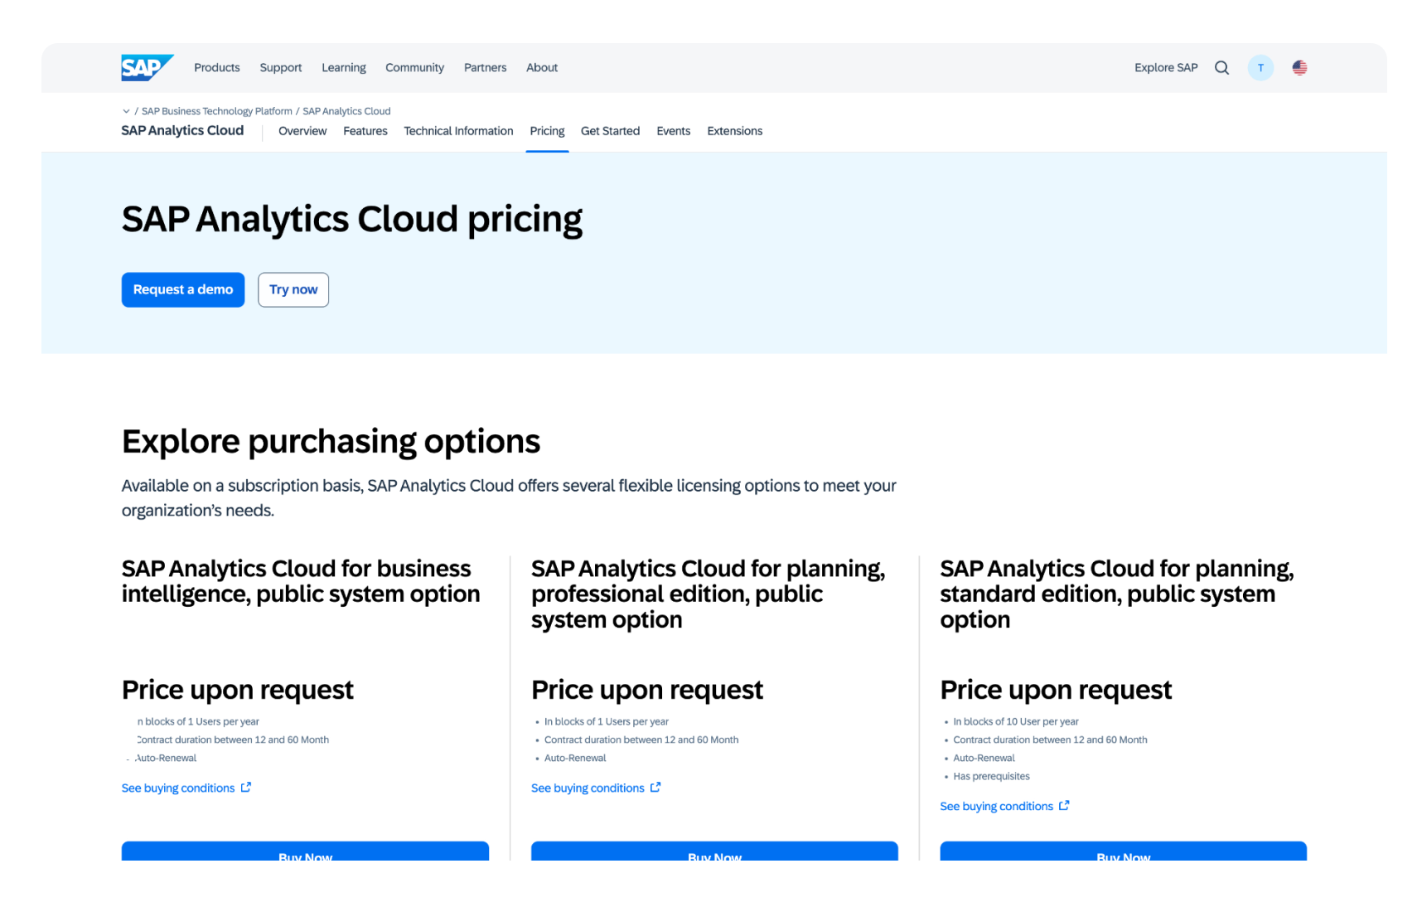Open the Products navigation menu
Viewport: 1422px width, 907px height.
[x=216, y=67]
